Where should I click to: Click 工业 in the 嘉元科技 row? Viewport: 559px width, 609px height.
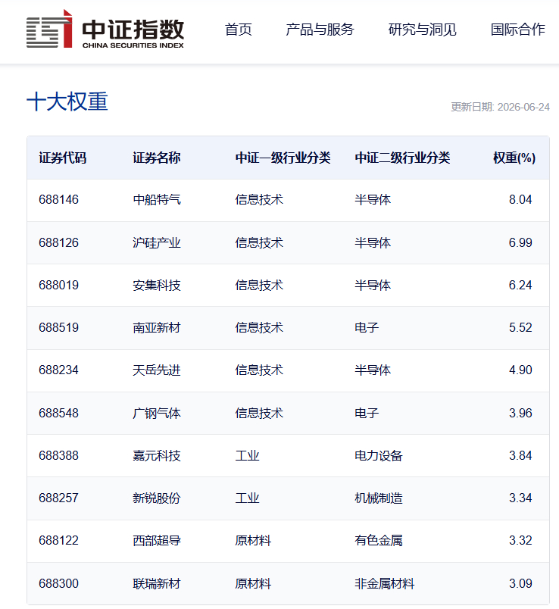[247, 455]
